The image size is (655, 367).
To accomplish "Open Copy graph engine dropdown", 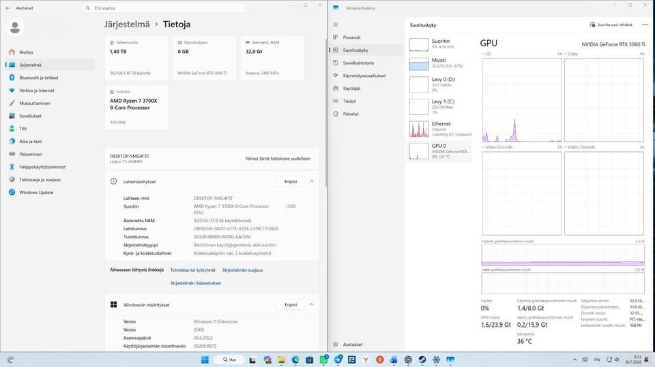I will 571,54.
